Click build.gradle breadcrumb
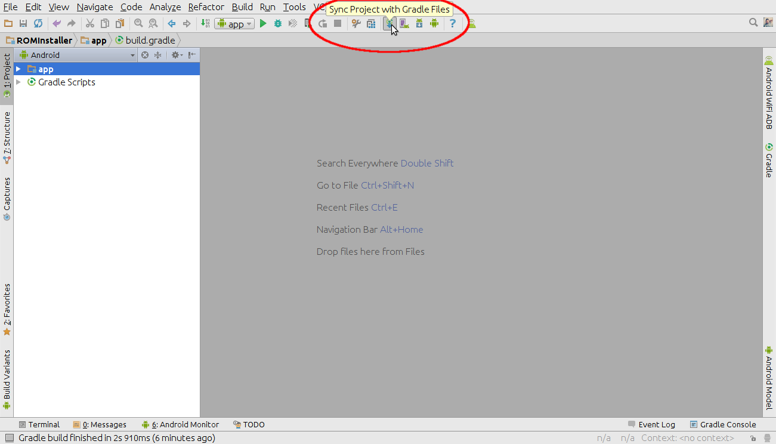The height and width of the screenshot is (444, 776). (x=146, y=41)
